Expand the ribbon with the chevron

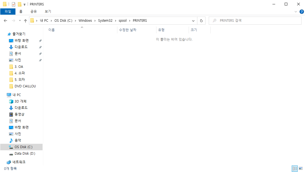296,12
